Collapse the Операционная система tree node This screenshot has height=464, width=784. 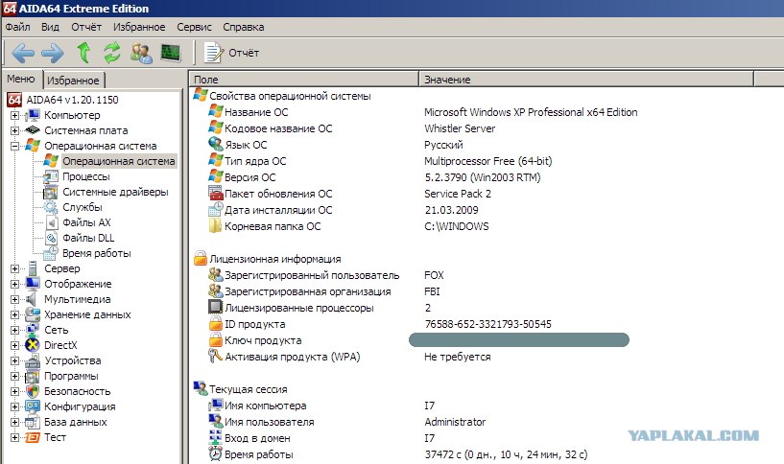click(x=15, y=147)
